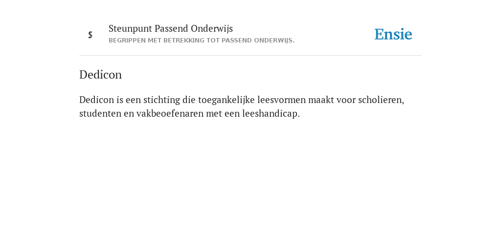Click the word 'studenten' in the paragraph
The width and height of the screenshot is (501, 250).
[100, 113]
